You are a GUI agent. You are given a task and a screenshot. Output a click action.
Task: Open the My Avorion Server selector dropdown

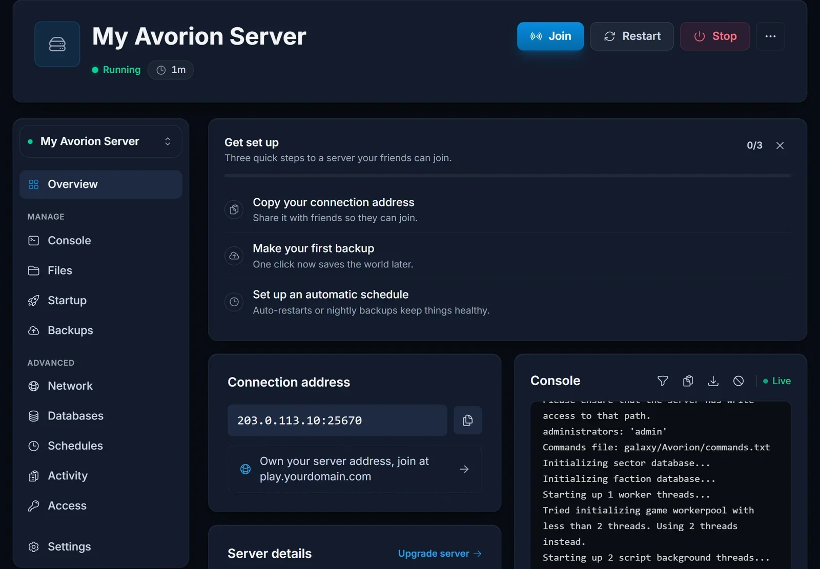pyautogui.click(x=101, y=141)
